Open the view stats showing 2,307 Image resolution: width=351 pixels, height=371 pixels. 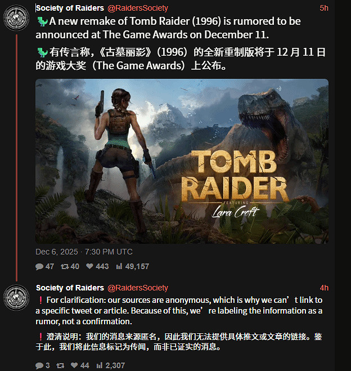pyautogui.click(x=99, y=365)
